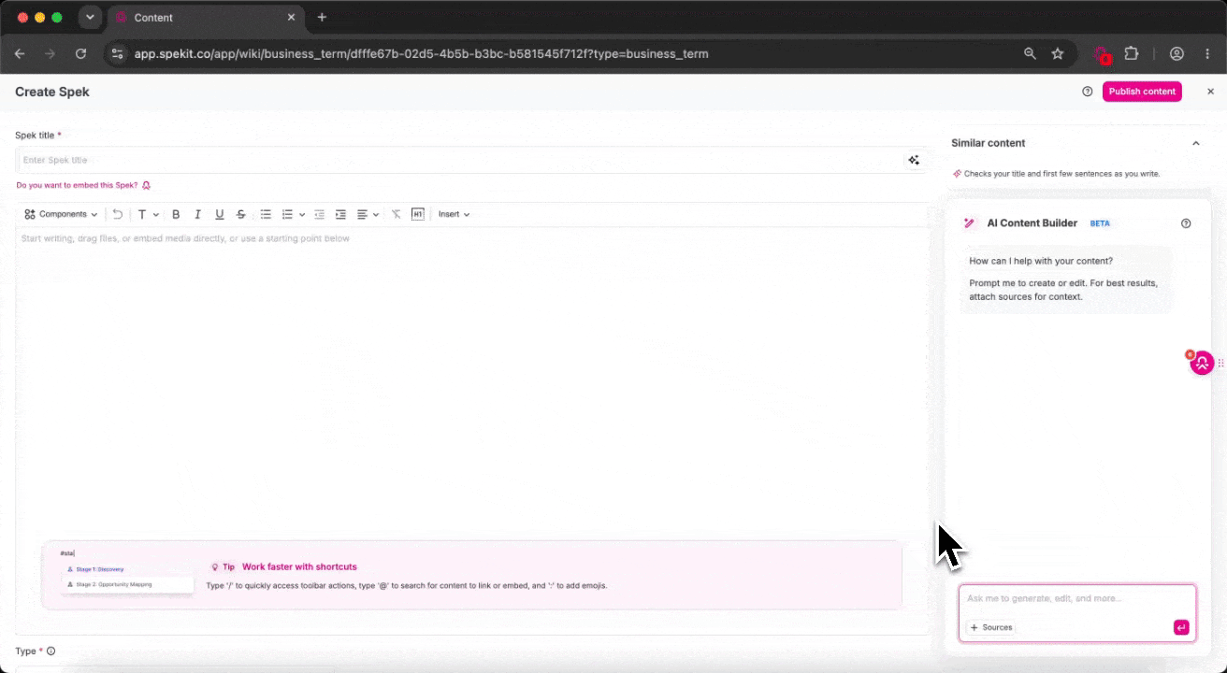Click the undo arrow in editor toolbar
This screenshot has width=1227, height=673.
click(117, 214)
